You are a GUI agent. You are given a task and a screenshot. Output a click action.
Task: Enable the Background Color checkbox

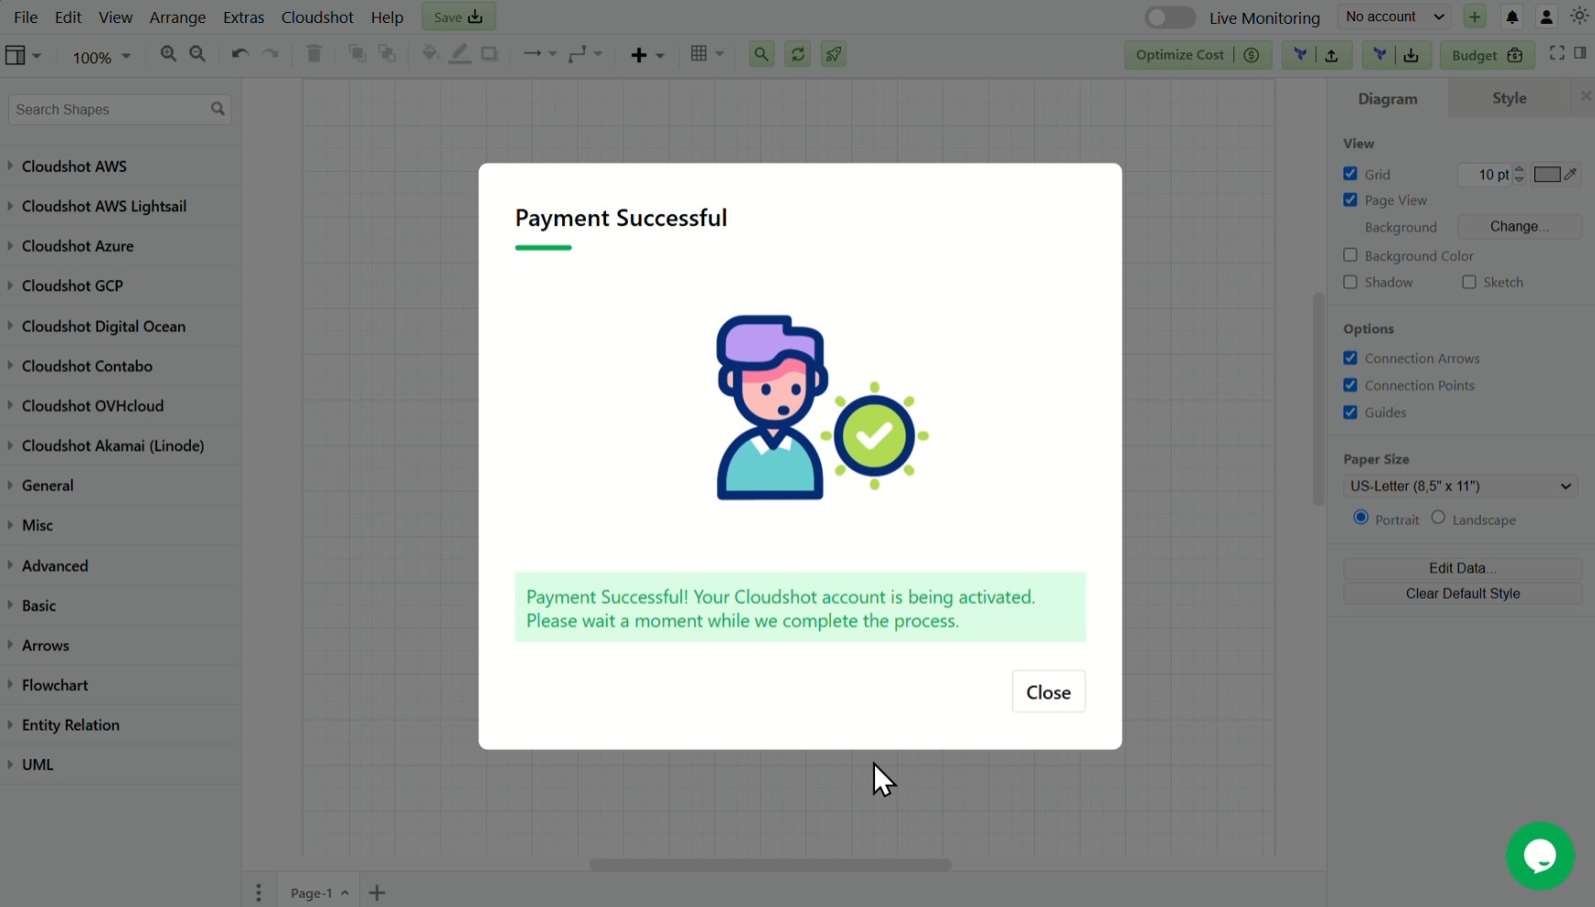click(x=1350, y=255)
